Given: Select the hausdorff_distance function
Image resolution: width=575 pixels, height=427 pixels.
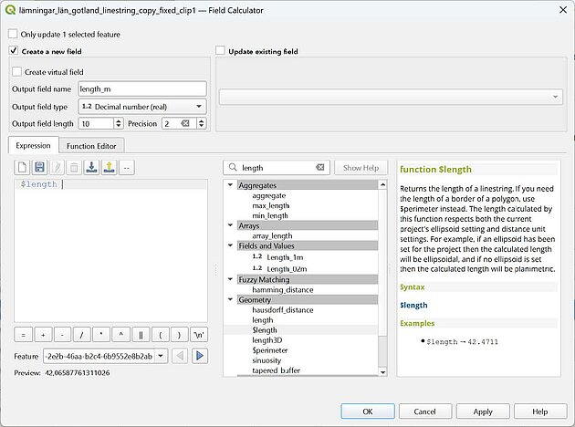Looking at the screenshot, I should click(283, 309).
